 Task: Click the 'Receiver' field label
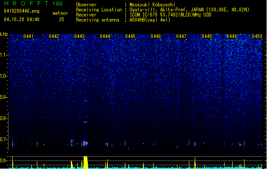coord(86,15)
